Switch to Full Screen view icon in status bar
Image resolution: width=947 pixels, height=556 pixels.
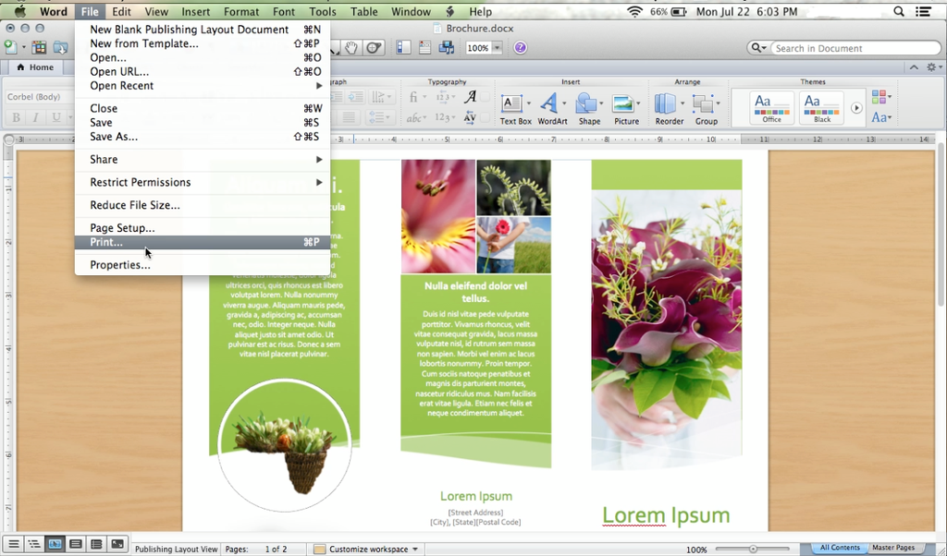point(117,544)
